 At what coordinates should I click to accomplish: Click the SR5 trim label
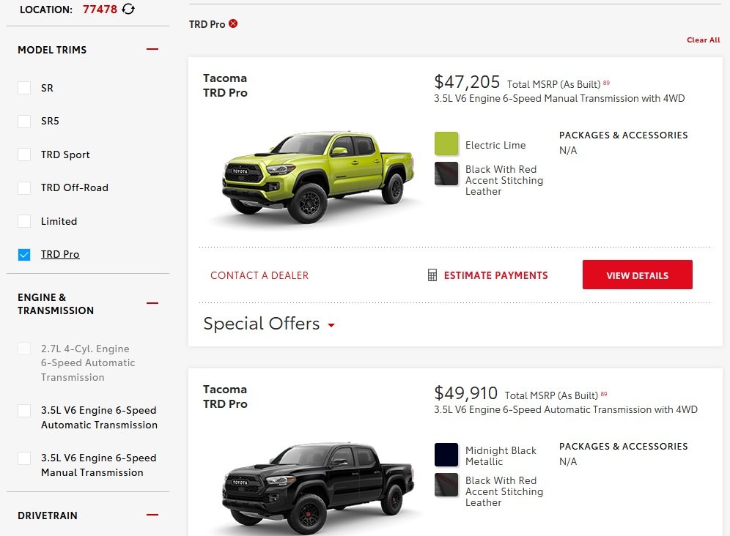(x=50, y=121)
